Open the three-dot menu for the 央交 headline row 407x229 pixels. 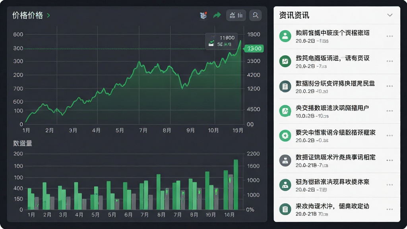[390, 111]
